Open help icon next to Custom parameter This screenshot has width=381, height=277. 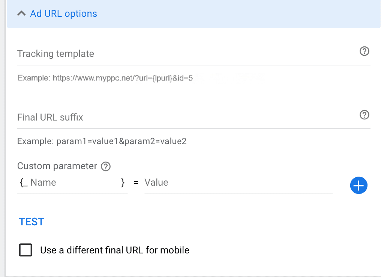106,167
